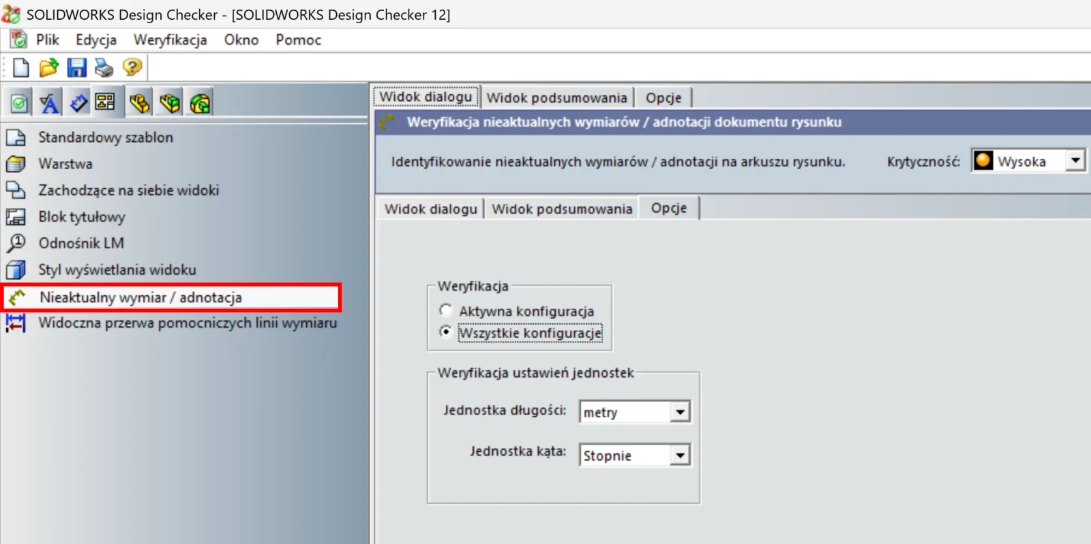This screenshot has width=1091, height=544.
Task: Open the Jednostka kąta Stopnie dropdown
Action: tap(680, 455)
